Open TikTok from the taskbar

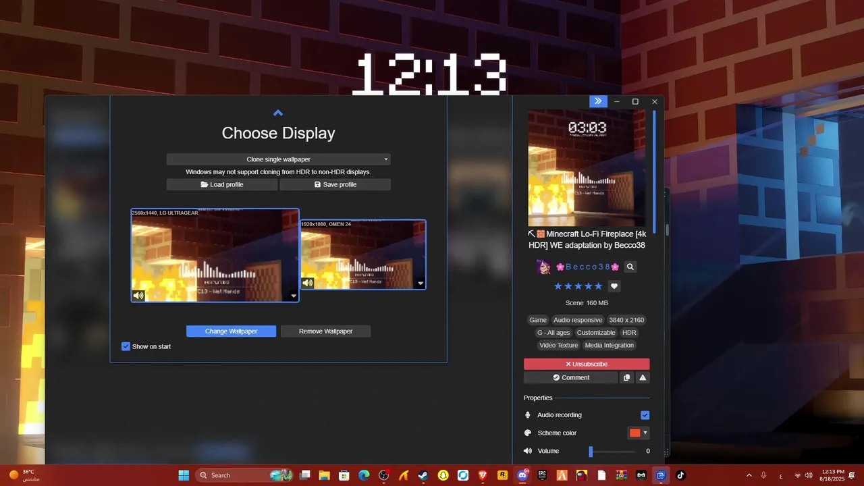coord(680,475)
